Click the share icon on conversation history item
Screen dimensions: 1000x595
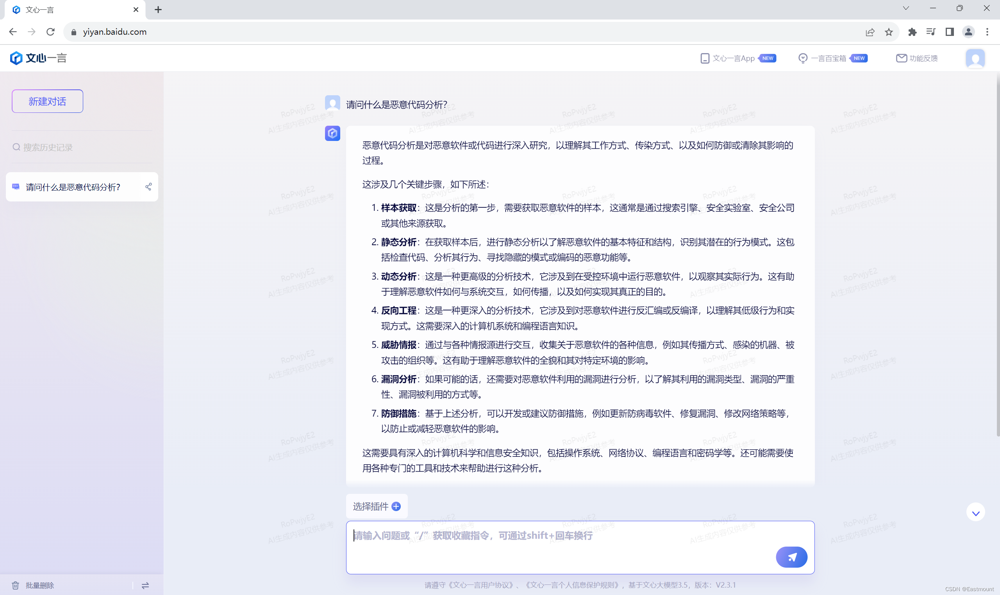click(148, 187)
